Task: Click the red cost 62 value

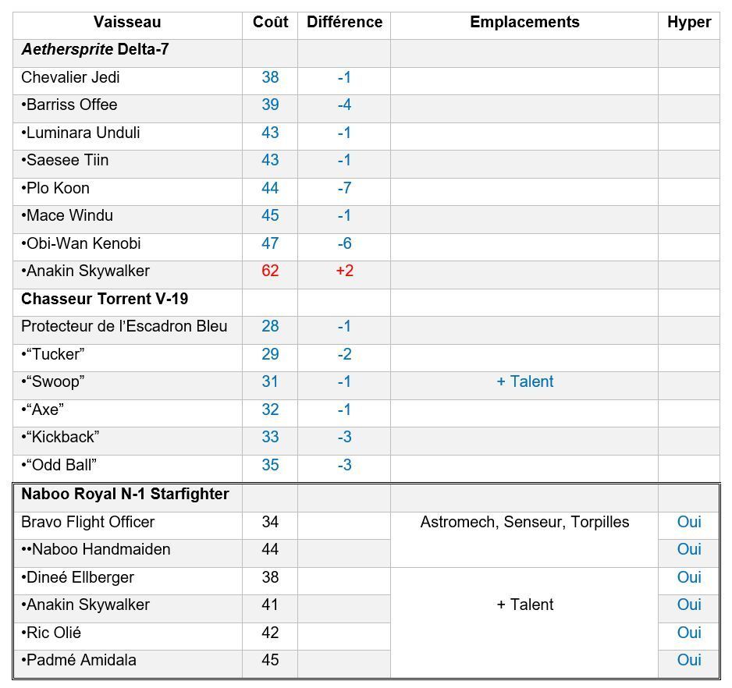Action: [x=270, y=271]
